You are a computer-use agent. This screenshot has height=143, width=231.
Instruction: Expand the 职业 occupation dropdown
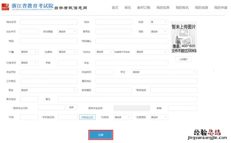49,90
